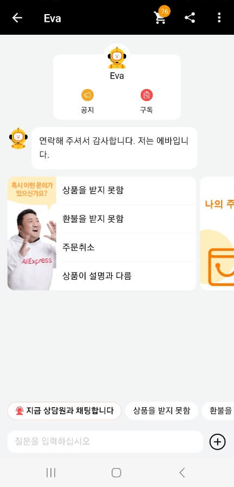Tap the AliExpress promo image of man
234x487 pixels.
pyautogui.click(x=31, y=233)
